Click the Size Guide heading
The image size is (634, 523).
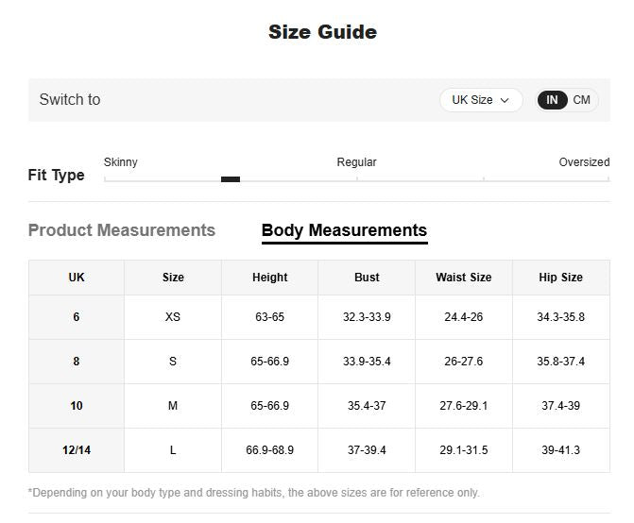coord(322,32)
